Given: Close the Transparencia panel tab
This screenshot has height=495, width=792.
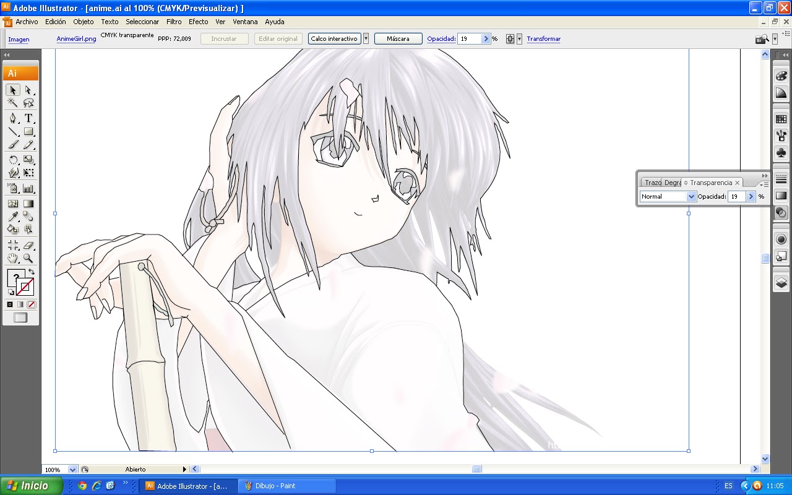Looking at the screenshot, I should tap(737, 183).
